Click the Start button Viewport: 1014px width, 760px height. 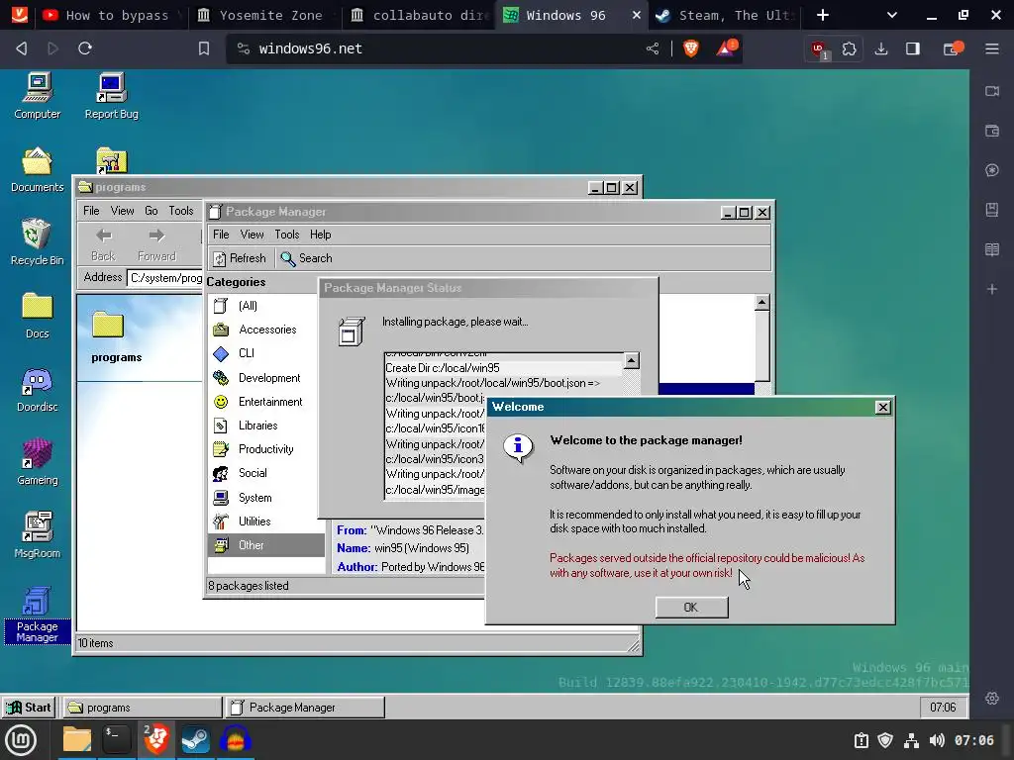click(x=29, y=708)
